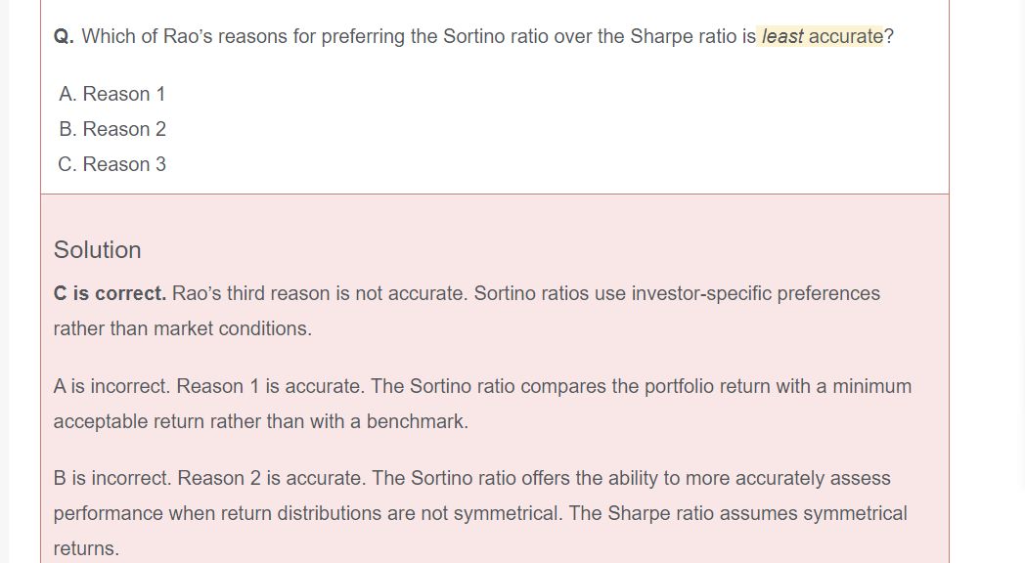Click Rao's third reason is not accurate
The width and height of the screenshot is (1025, 563).
click(x=321, y=294)
